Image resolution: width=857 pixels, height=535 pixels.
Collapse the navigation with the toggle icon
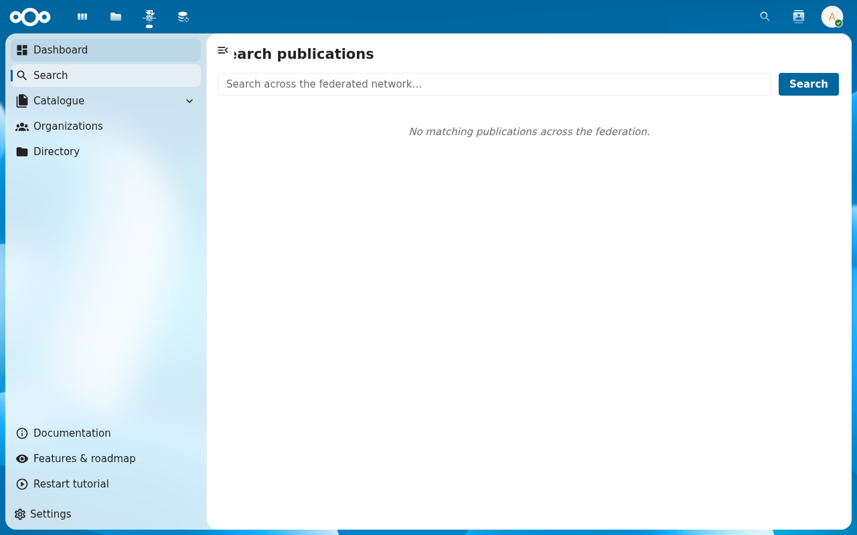223,50
